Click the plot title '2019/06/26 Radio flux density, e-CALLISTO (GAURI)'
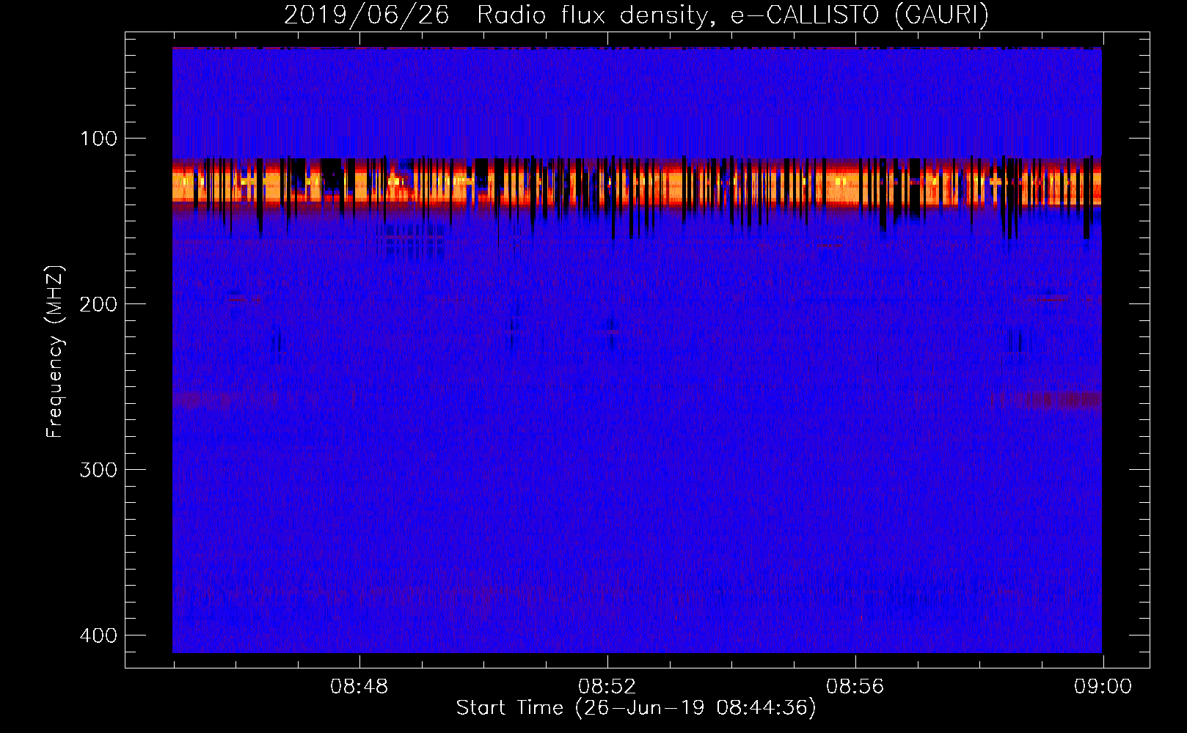 (636, 15)
